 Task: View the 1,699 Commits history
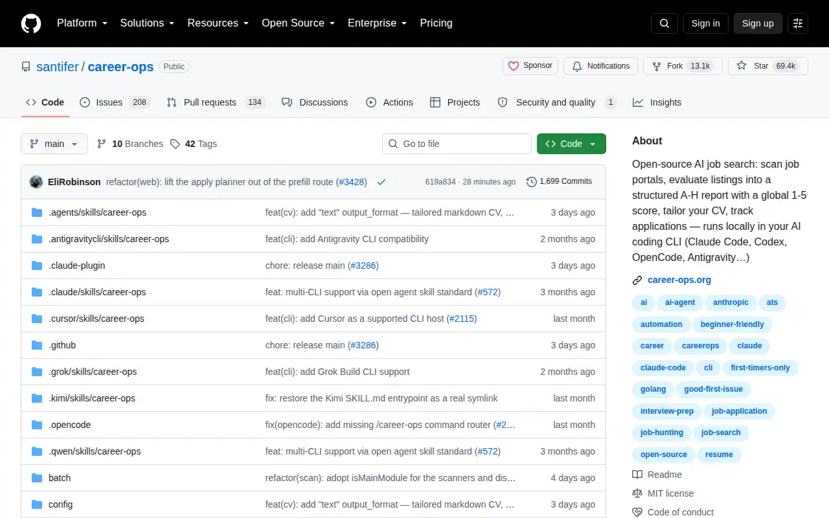coord(559,181)
